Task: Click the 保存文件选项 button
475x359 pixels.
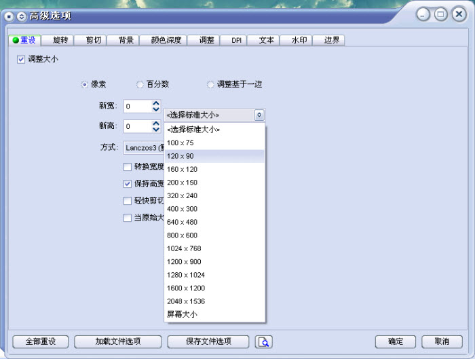Action: coord(208,342)
